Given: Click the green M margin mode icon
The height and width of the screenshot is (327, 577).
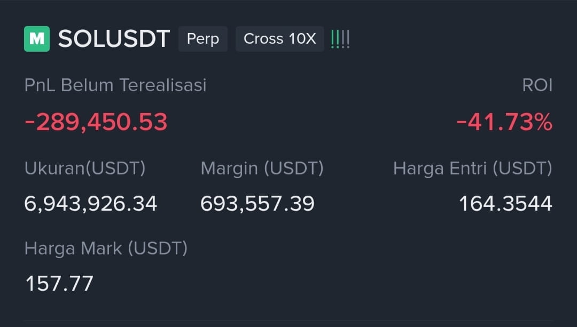Looking at the screenshot, I should (37, 38).
